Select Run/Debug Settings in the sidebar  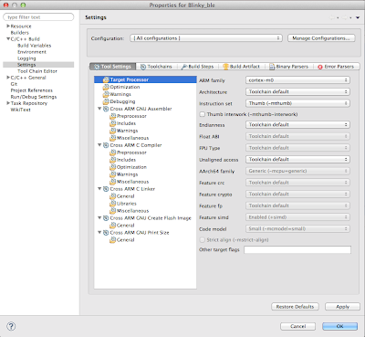(34, 97)
